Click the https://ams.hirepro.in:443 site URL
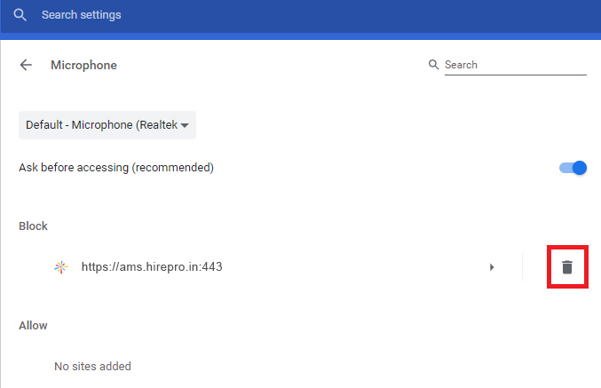The width and height of the screenshot is (601, 388). (x=151, y=266)
